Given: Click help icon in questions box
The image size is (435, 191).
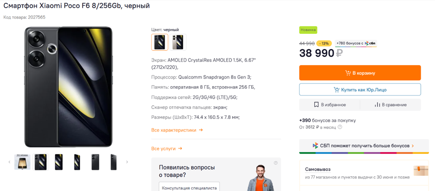Looking at the screenshot, I should coord(276,163).
